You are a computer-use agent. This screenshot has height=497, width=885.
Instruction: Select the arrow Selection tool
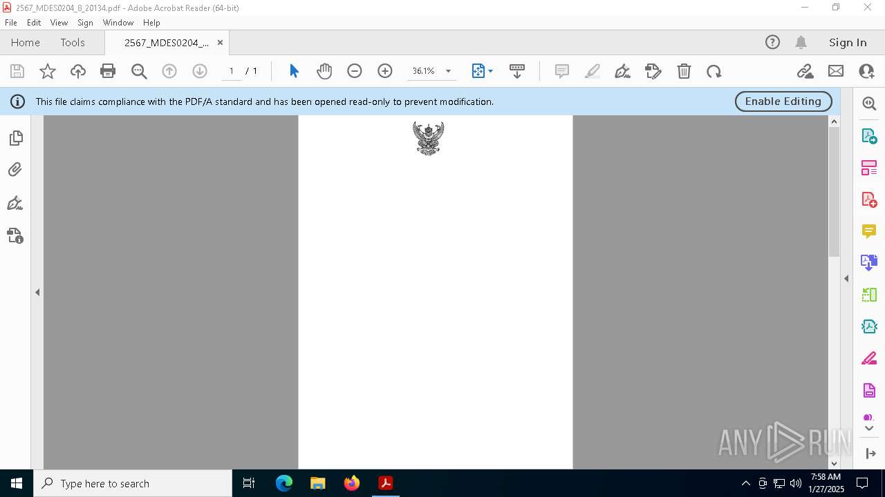coord(294,71)
